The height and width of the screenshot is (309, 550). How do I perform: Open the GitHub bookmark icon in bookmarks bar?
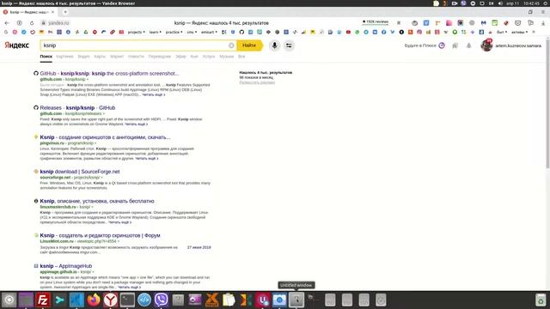(241, 32)
